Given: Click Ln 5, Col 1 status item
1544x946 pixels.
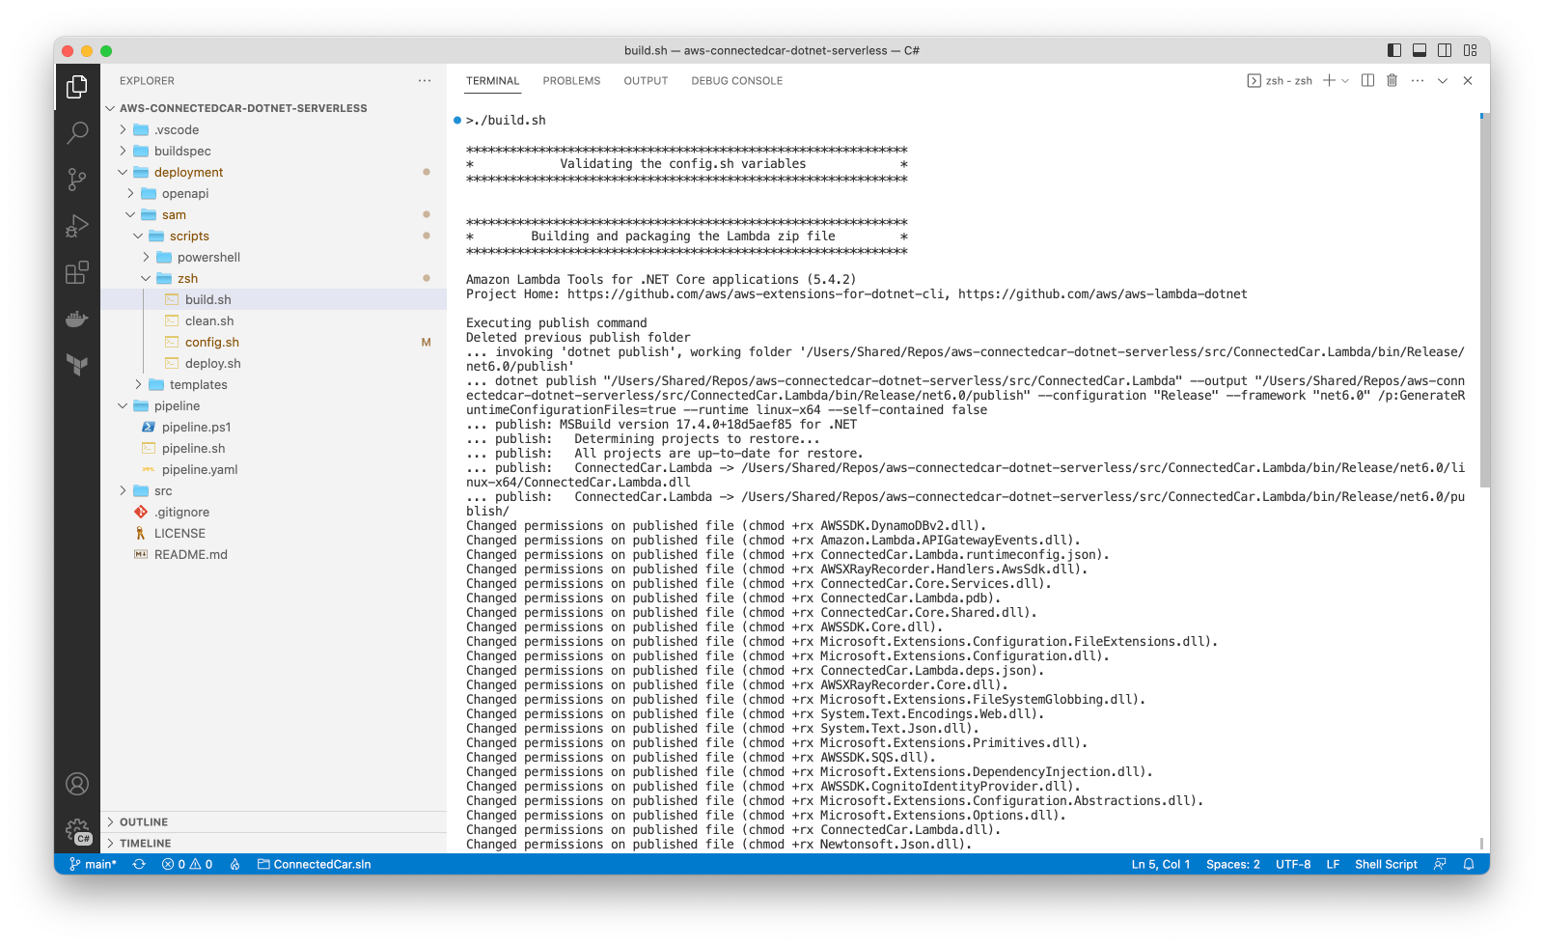Looking at the screenshot, I should 1161,864.
